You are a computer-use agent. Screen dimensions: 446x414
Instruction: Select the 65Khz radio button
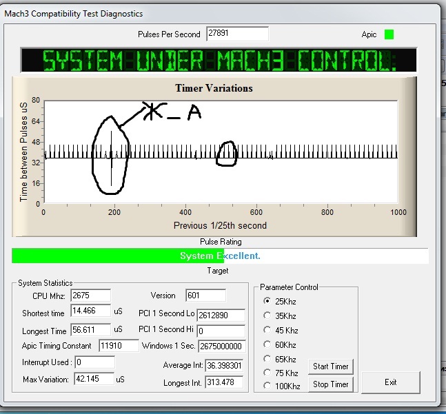point(267,359)
